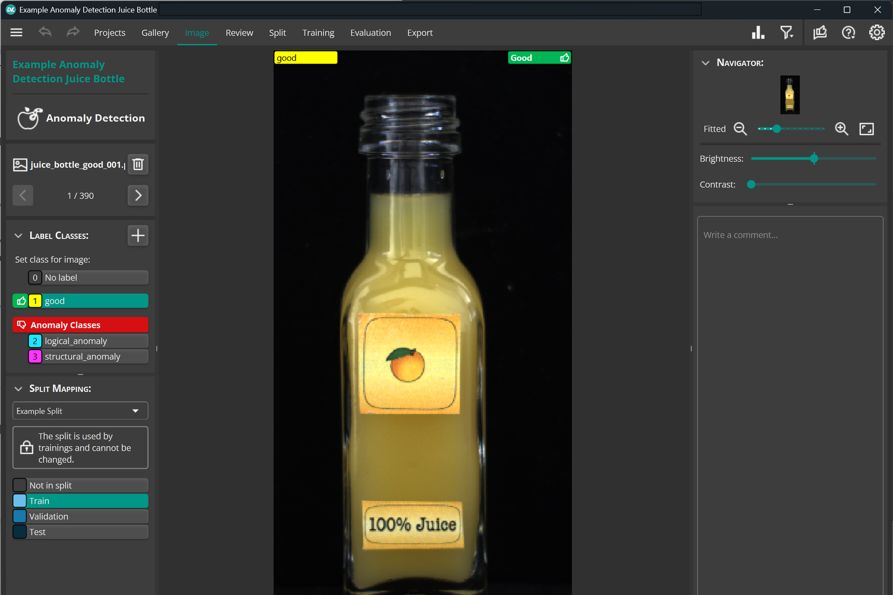Image resolution: width=893 pixels, height=595 pixels.
Task: Click the Write a comment field
Action: coord(790,404)
